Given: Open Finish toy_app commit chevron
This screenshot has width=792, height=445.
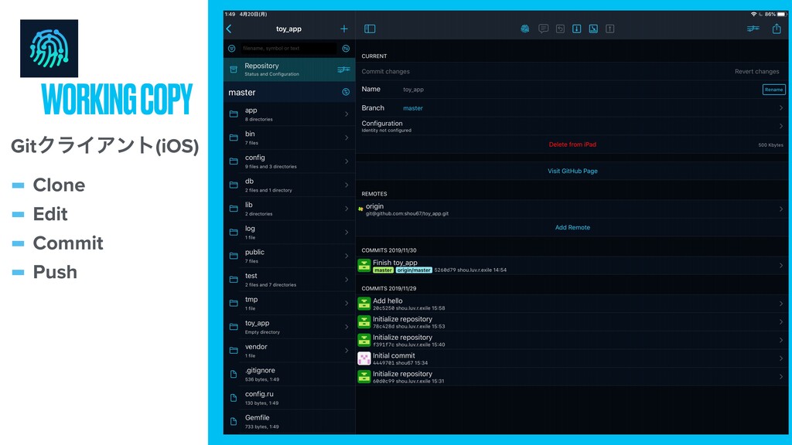Looking at the screenshot, I should coord(781,266).
